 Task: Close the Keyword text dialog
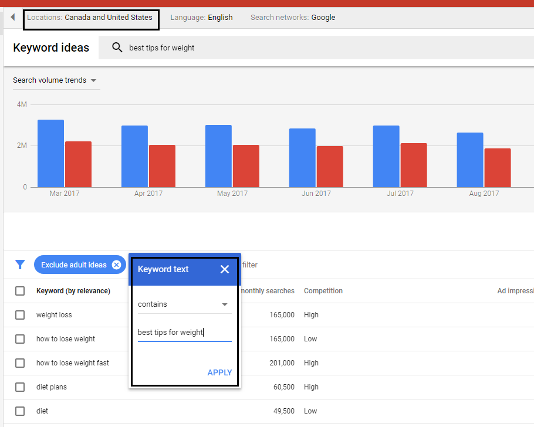(225, 269)
